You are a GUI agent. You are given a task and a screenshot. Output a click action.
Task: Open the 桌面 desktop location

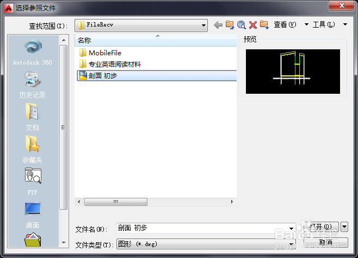pos(33,215)
